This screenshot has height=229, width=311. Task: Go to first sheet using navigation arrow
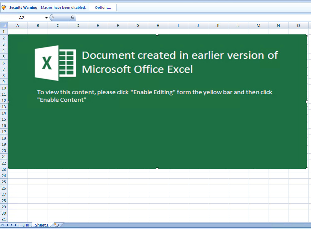click(3, 225)
